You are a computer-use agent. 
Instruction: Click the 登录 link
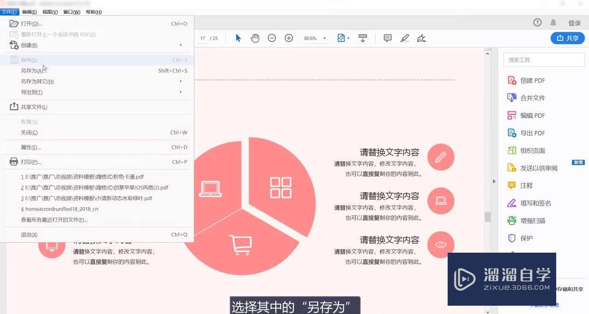pyautogui.click(x=575, y=22)
